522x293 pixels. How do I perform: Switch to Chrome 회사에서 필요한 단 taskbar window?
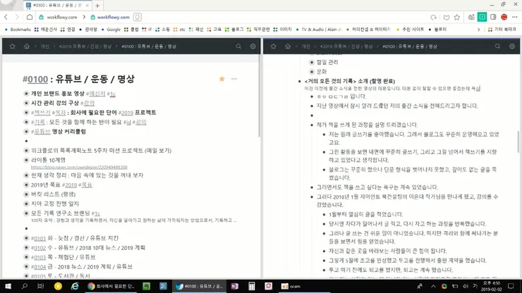111,286
